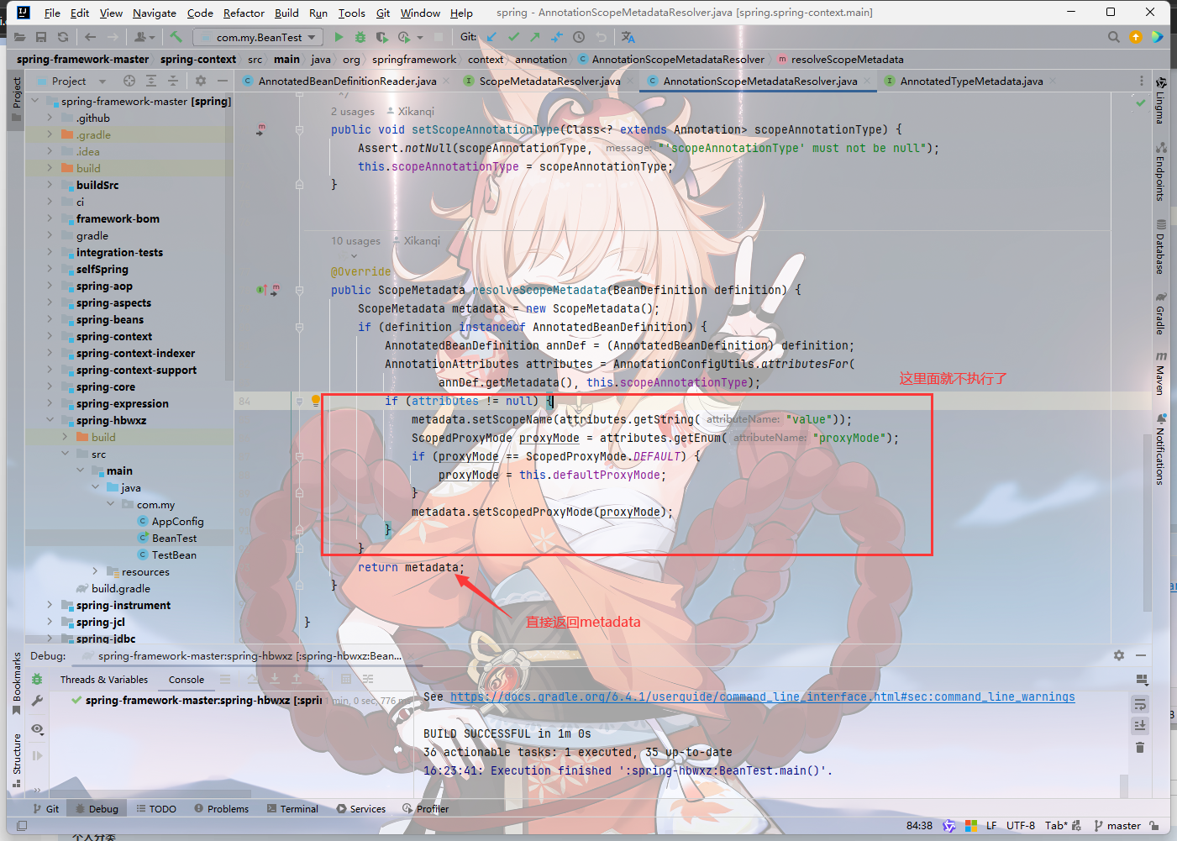The width and height of the screenshot is (1177, 841).
Task: Run with coverage shield icon
Action: [381, 37]
